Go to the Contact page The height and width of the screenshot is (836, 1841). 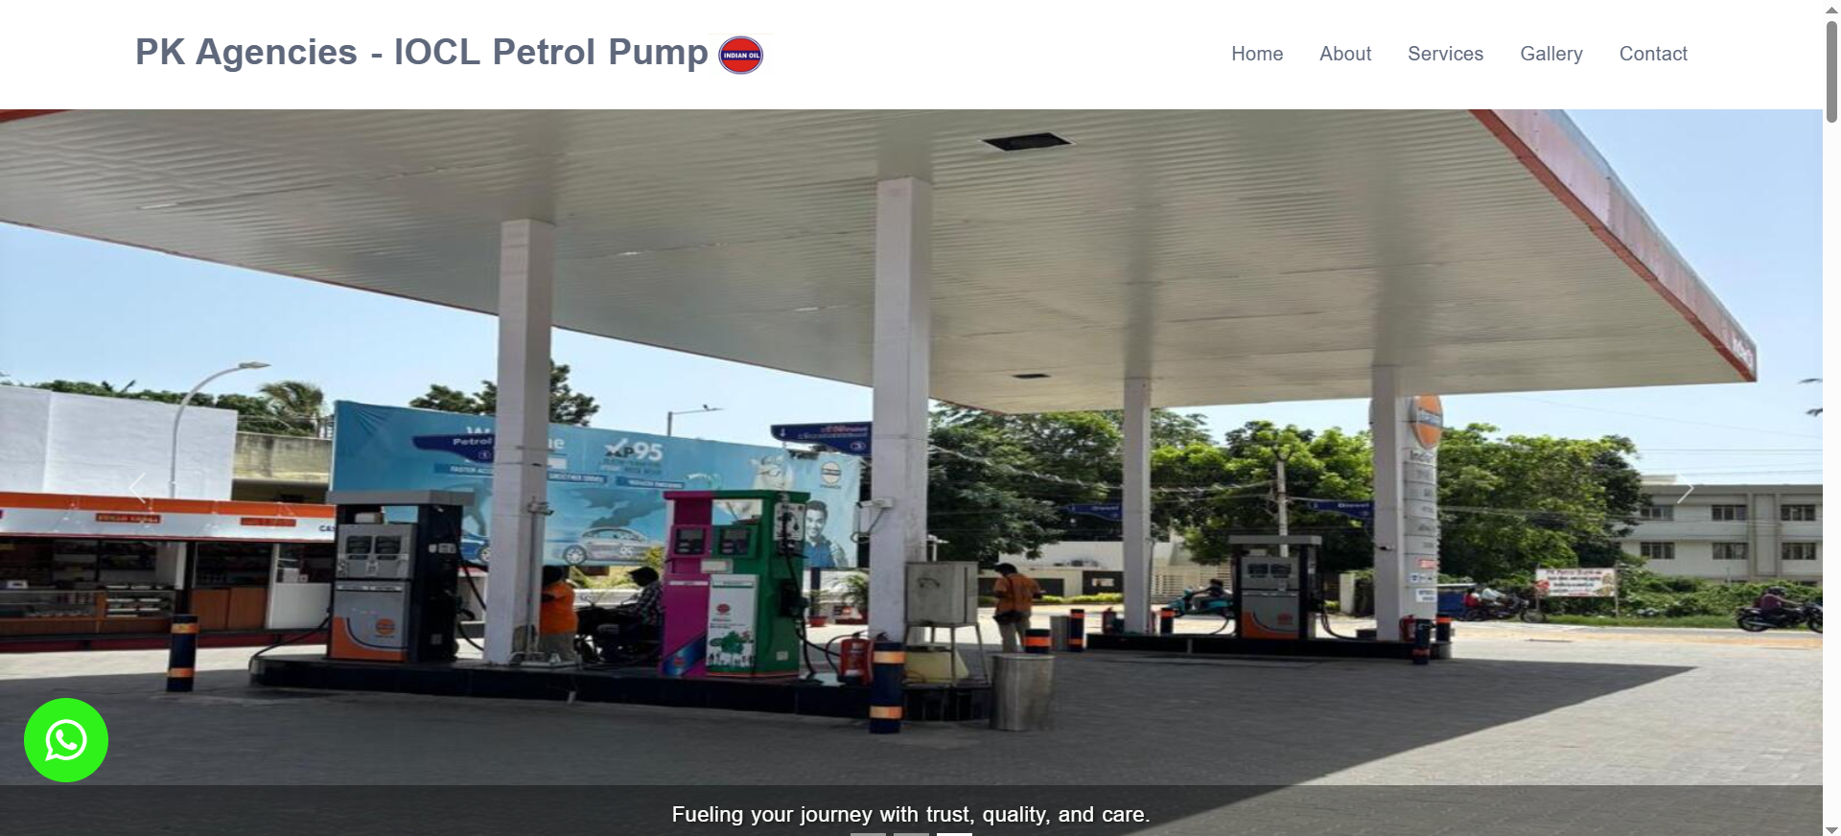1653,54
